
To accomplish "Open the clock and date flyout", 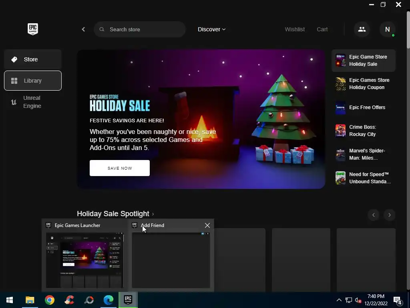I will (x=376, y=300).
